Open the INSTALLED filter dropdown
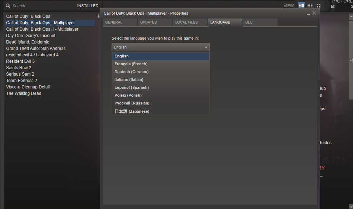 click(88, 6)
